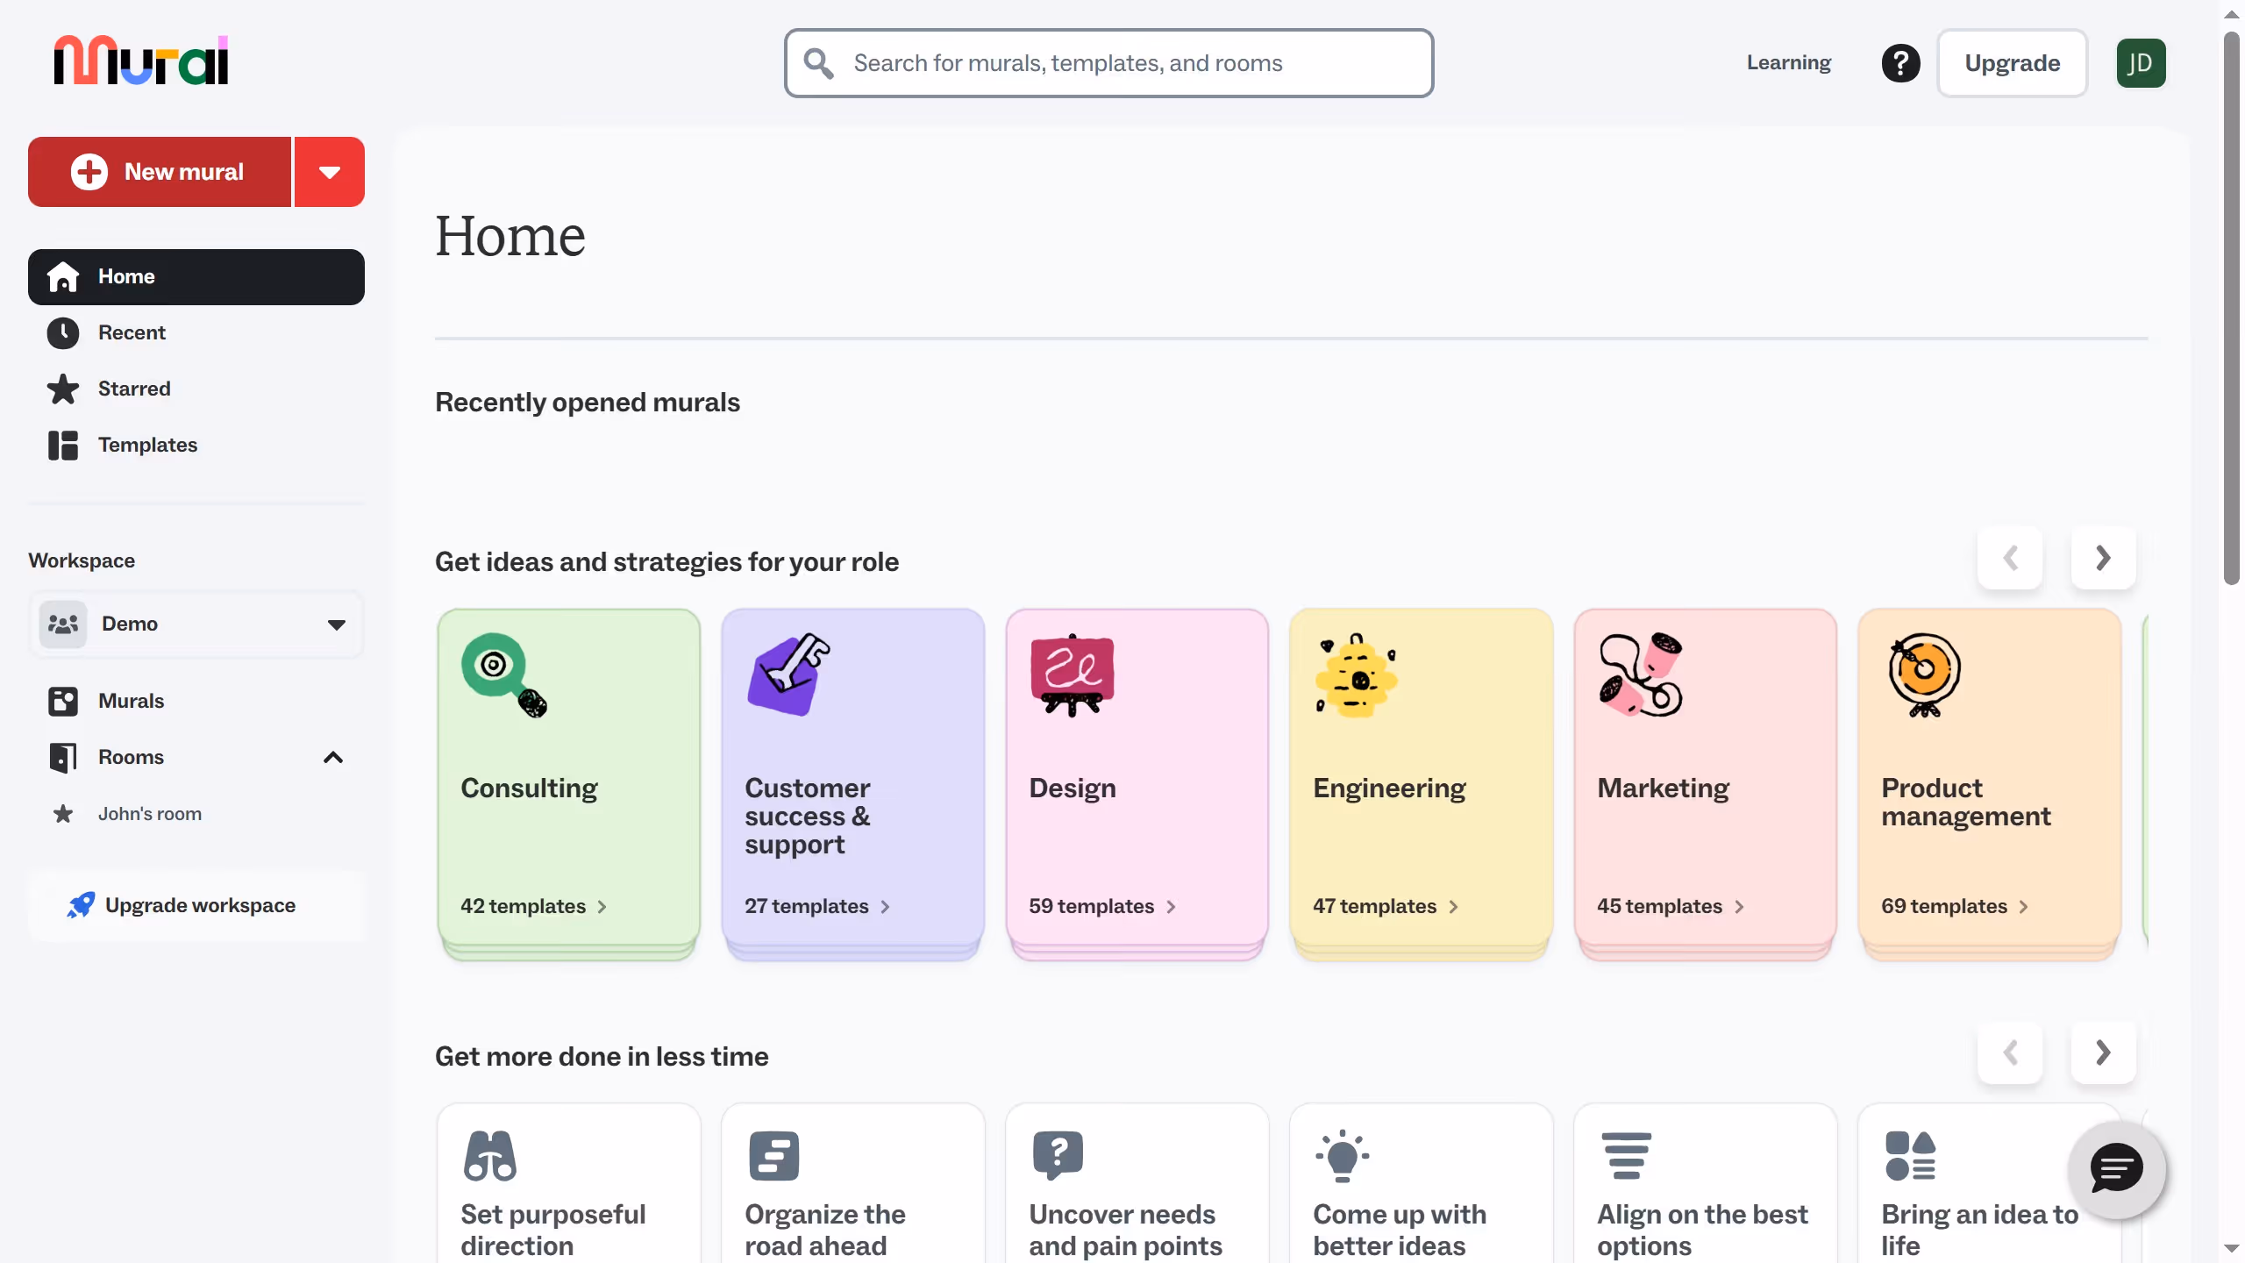
Task: Open the New mural dropdown arrow
Action: [x=330, y=172]
